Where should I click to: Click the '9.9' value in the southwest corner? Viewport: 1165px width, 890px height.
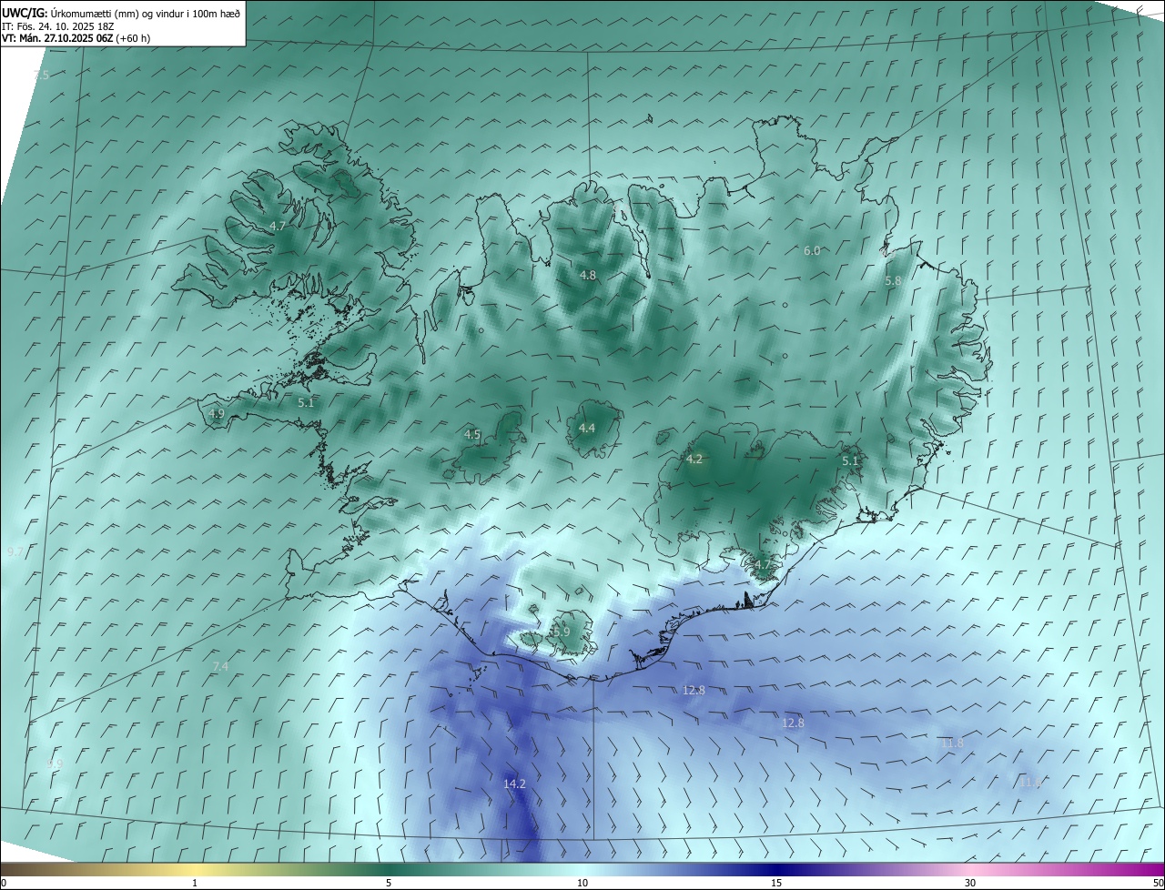pyautogui.click(x=55, y=764)
